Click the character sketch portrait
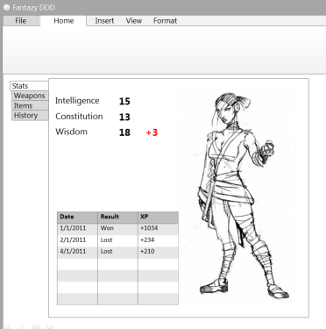 (244, 196)
